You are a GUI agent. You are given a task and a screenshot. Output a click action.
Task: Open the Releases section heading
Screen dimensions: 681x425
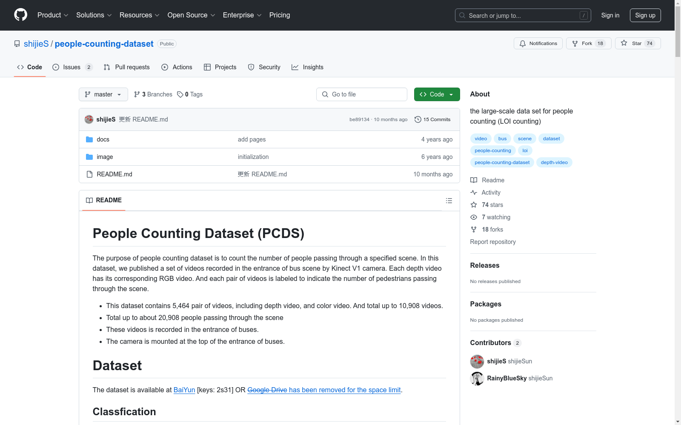(x=485, y=265)
